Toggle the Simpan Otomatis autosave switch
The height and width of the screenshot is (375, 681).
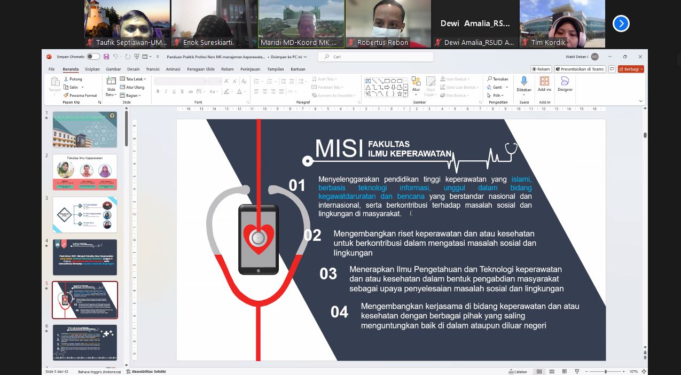click(x=93, y=57)
